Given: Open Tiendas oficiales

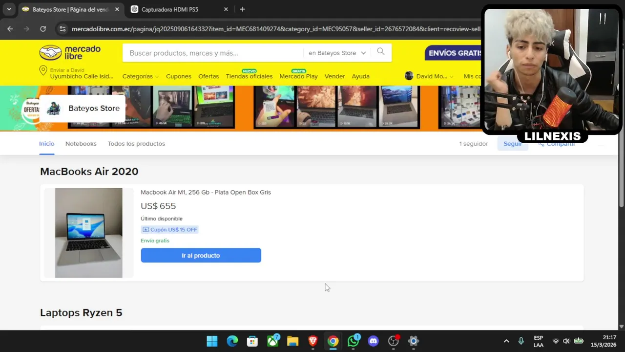Looking at the screenshot, I should pyautogui.click(x=249, y=76).
